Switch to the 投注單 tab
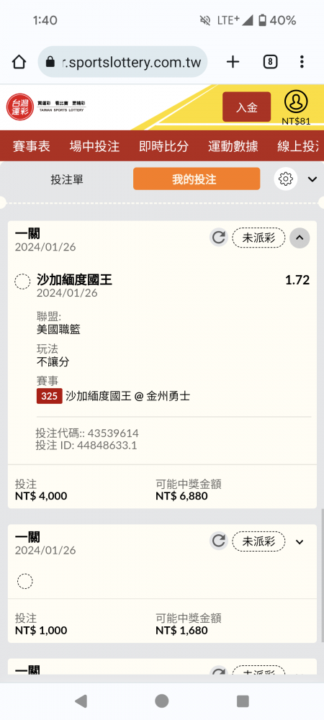This screenshot has width=324, height=720. (67, 179)
